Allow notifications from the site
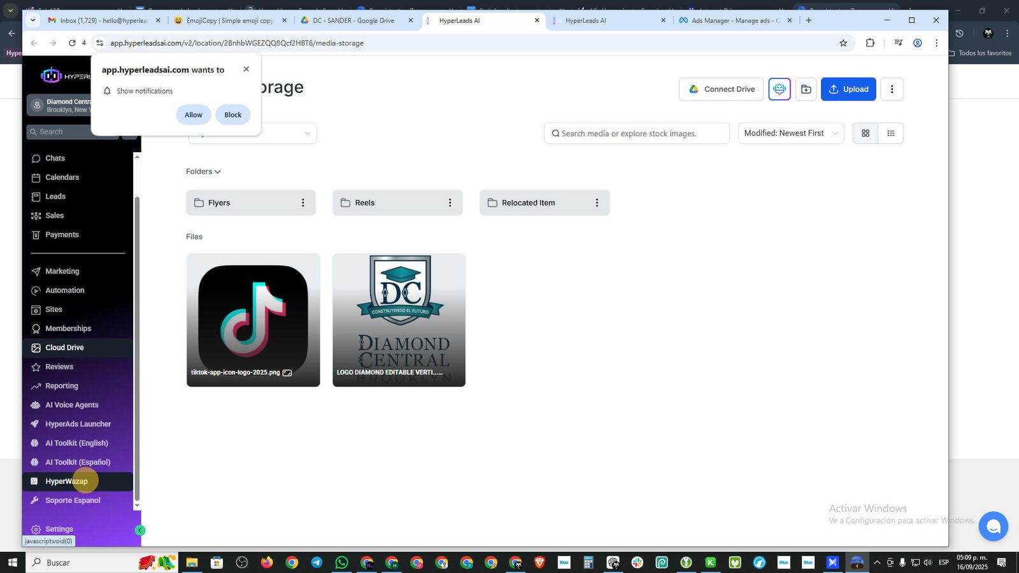This screenshot has width=1019, height=573. click(194, 115)
